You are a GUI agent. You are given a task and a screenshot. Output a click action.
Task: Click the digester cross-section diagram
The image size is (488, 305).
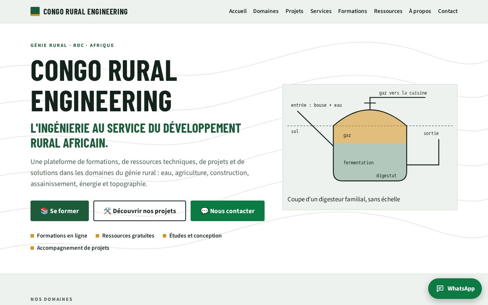370,140
